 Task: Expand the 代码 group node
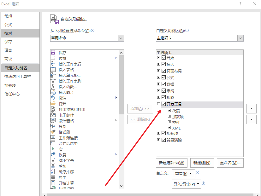point(169,111)
